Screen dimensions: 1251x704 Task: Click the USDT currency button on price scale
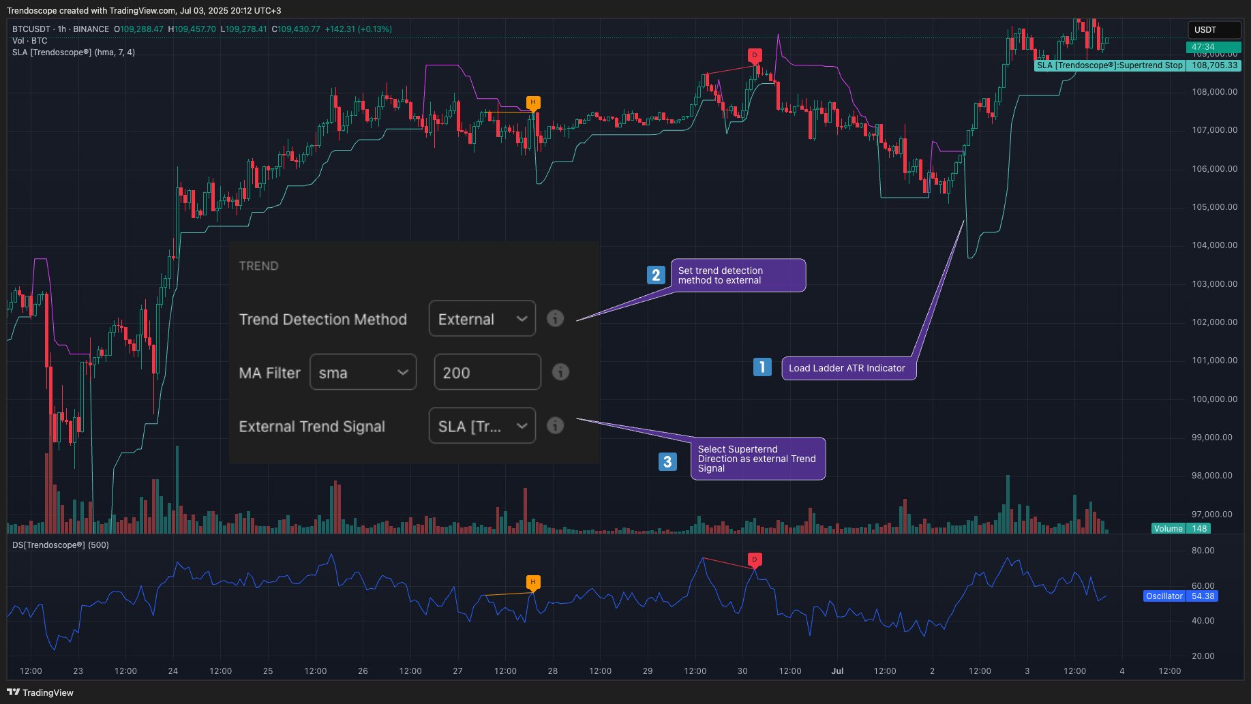pos(1214,30)
